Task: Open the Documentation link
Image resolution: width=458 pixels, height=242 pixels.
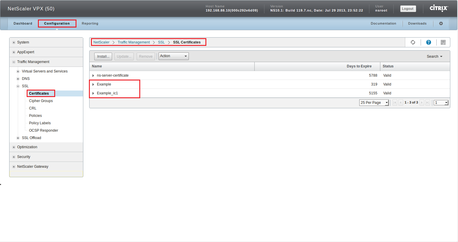Action: pyautogui.click(x=383, y=23)
